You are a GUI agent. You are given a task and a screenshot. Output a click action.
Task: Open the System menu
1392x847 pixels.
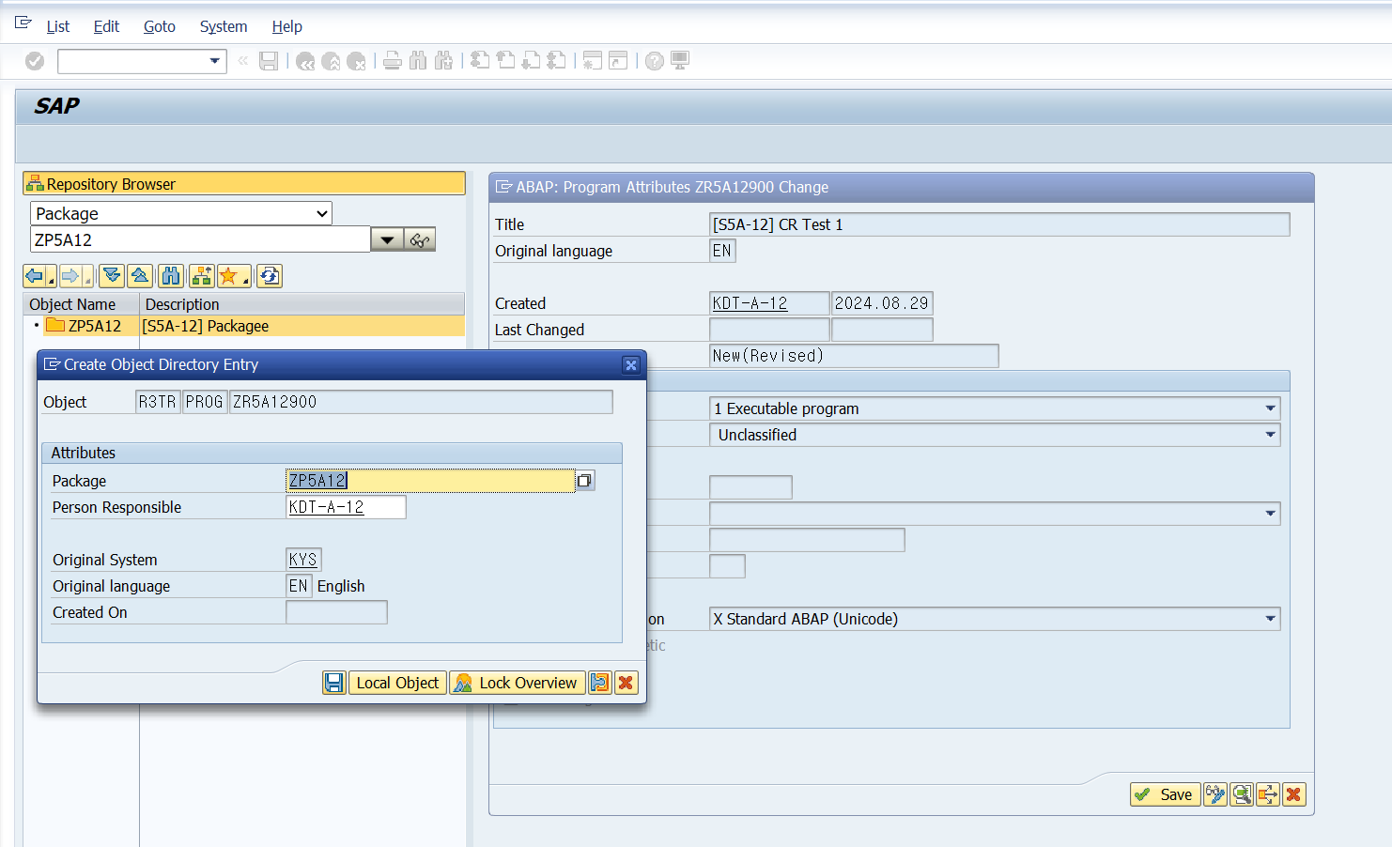coord(224,26)
